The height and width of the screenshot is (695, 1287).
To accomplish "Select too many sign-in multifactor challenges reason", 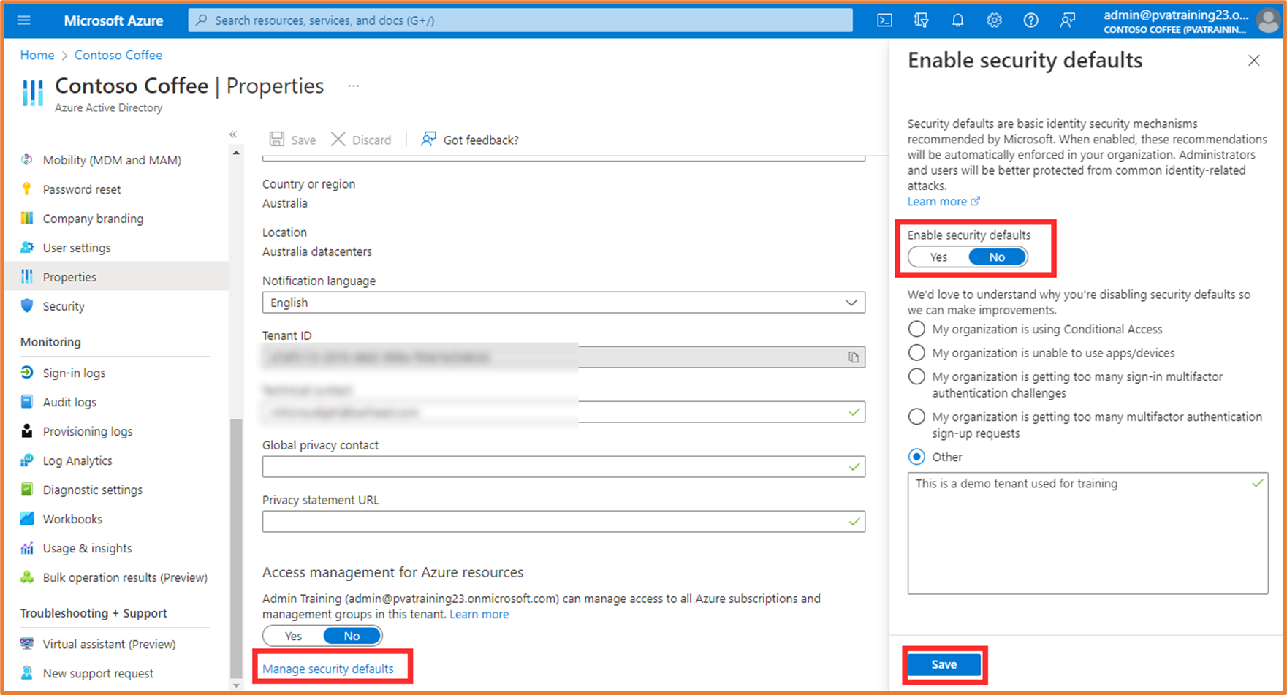I will pyautogui.click(x=916, y=377).
